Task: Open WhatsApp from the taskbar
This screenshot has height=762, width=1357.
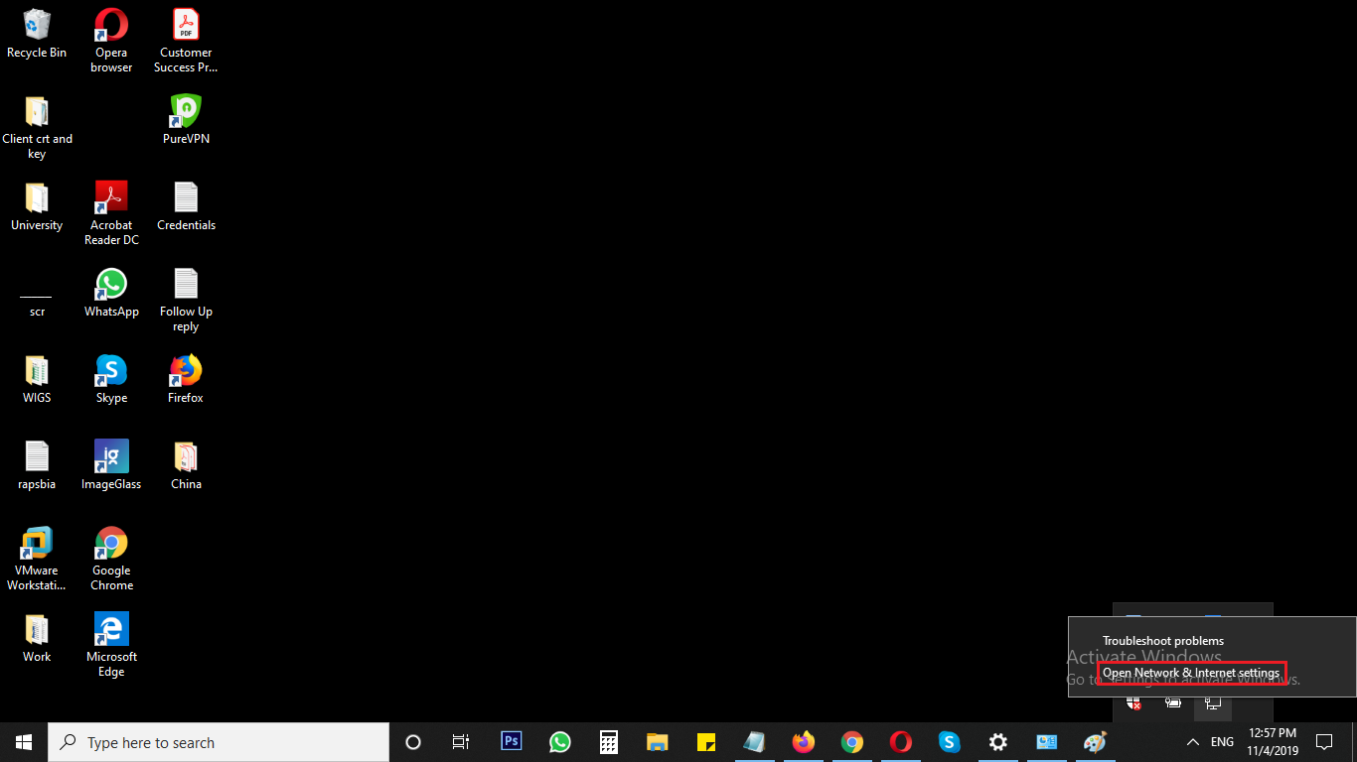Action: [x=560, y=742]
